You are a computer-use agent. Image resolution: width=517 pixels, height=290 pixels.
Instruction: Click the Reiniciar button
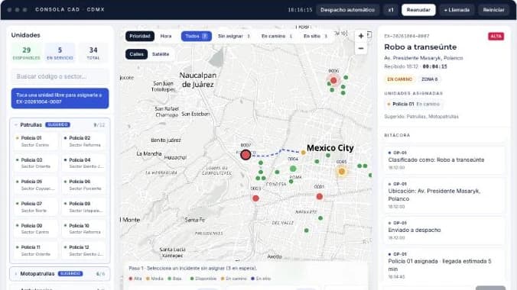click(x=493, y=10)
